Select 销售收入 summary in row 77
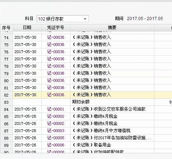The image size is (172, 159). pos(102,59)
